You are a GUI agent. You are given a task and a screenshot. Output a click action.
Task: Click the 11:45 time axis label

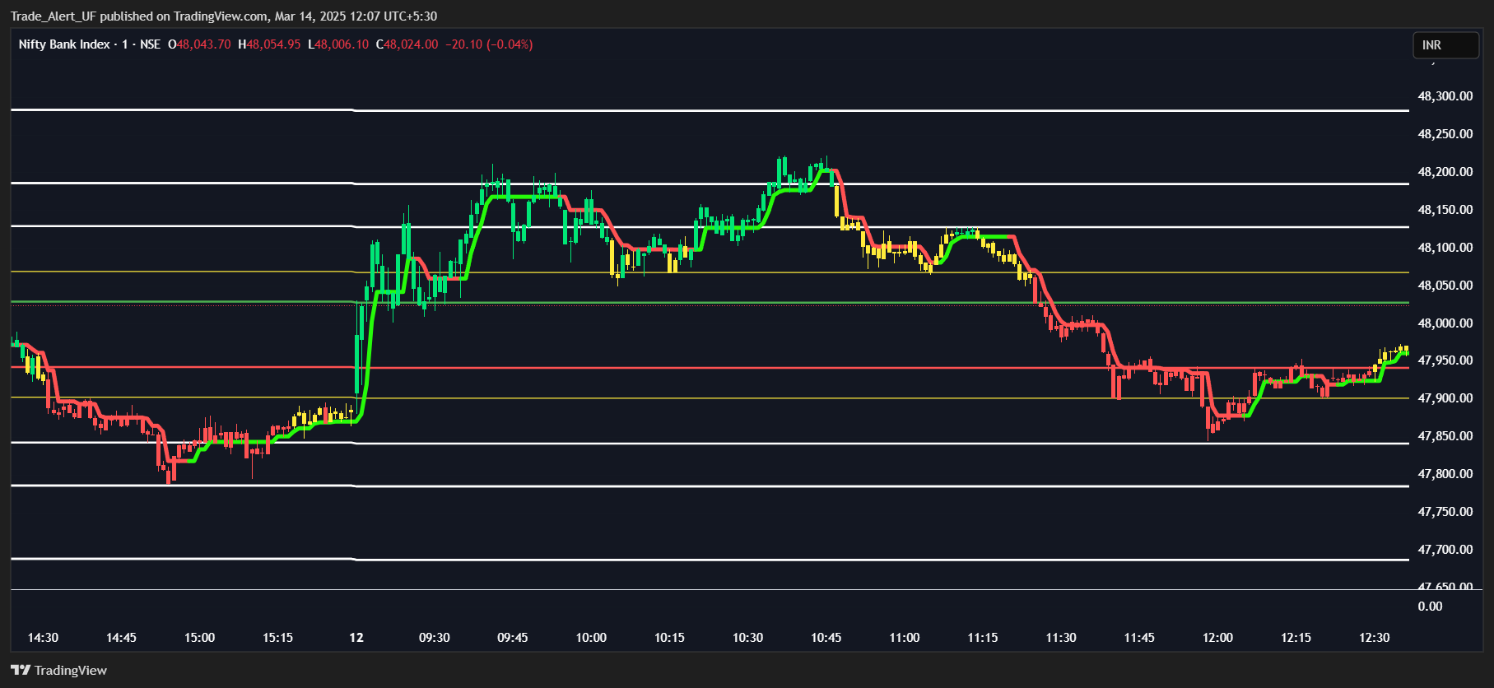1139,638
